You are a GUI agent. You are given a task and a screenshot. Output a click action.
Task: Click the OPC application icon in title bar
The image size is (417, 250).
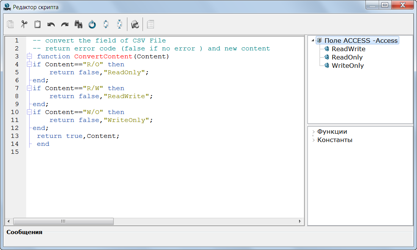7,7
